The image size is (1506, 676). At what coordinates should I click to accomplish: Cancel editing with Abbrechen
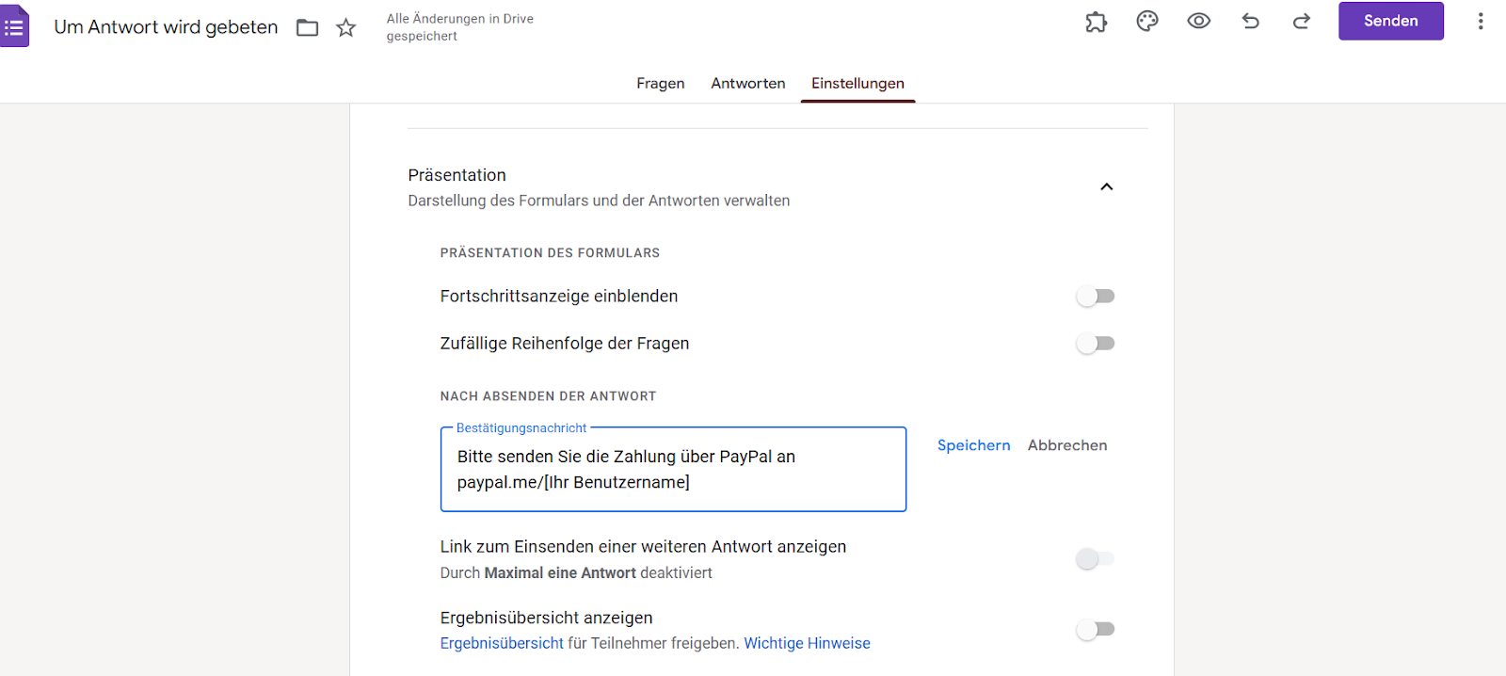[x=1067, y=445]
